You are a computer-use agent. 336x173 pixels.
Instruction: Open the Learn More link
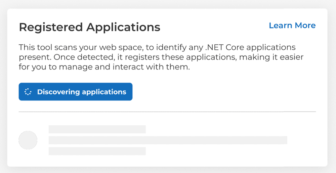coord(292,26)
